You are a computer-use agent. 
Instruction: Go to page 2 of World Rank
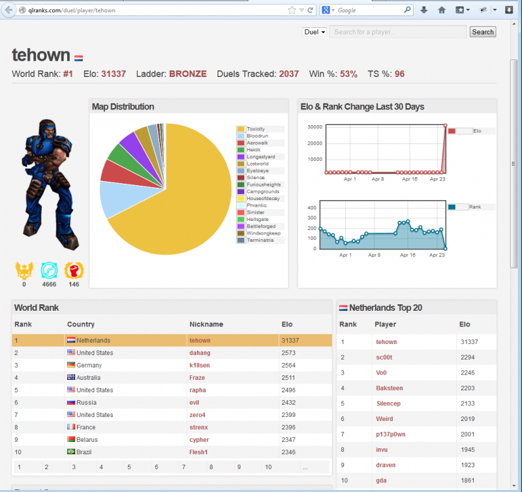pyautogui.click(x=46, y=467)
